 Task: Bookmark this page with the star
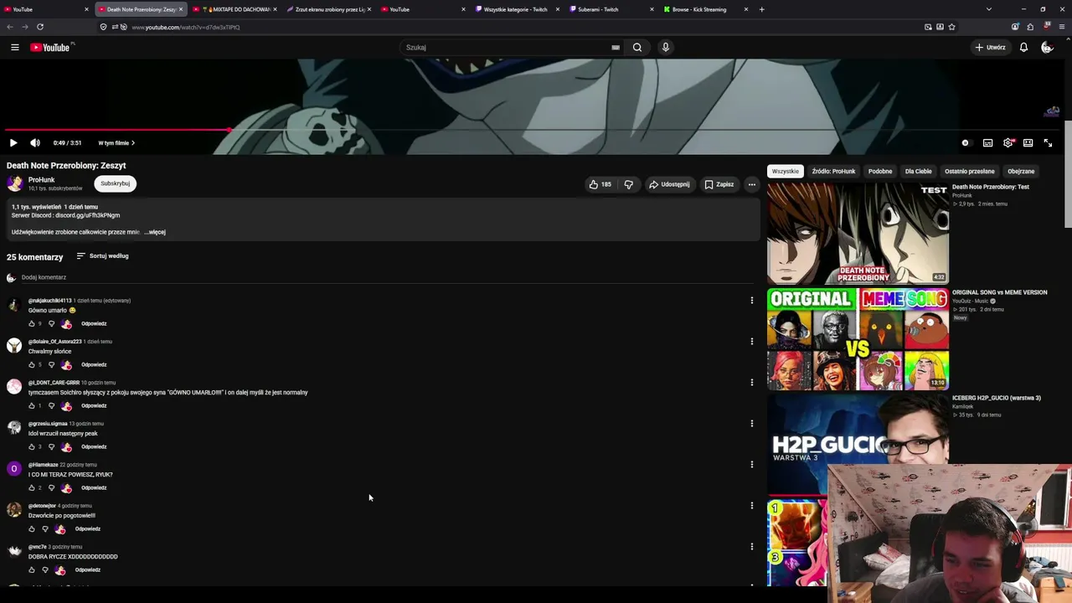click(952, 27)
